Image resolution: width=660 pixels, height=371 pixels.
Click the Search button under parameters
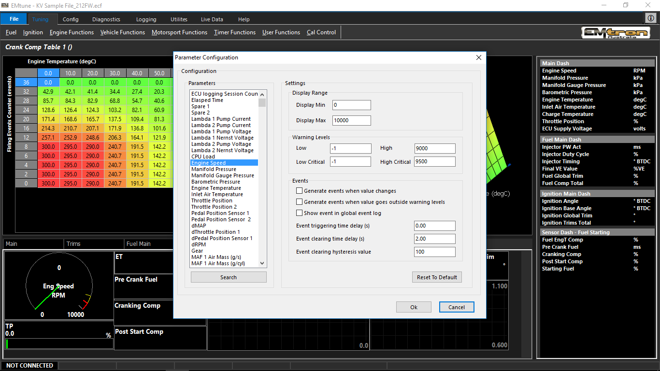229,277
